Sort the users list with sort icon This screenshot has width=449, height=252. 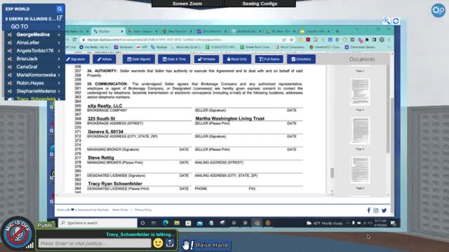60,18
